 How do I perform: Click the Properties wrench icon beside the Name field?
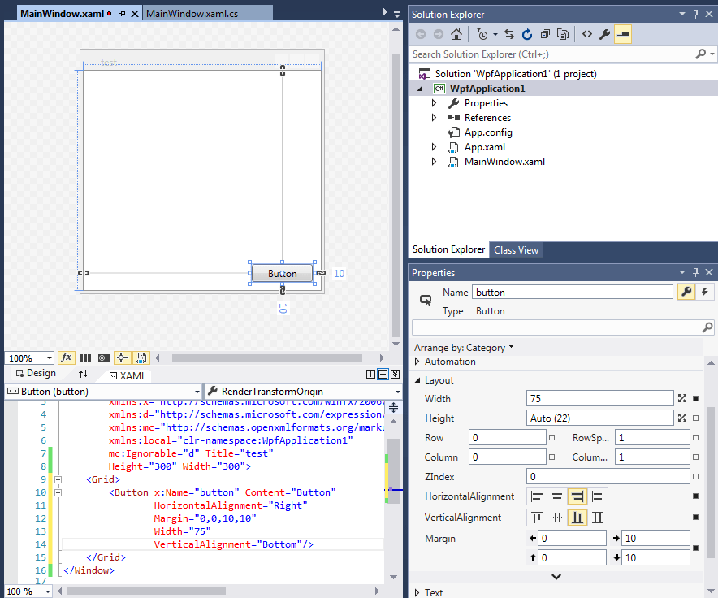pyautogui.click(x=686, y=292)
